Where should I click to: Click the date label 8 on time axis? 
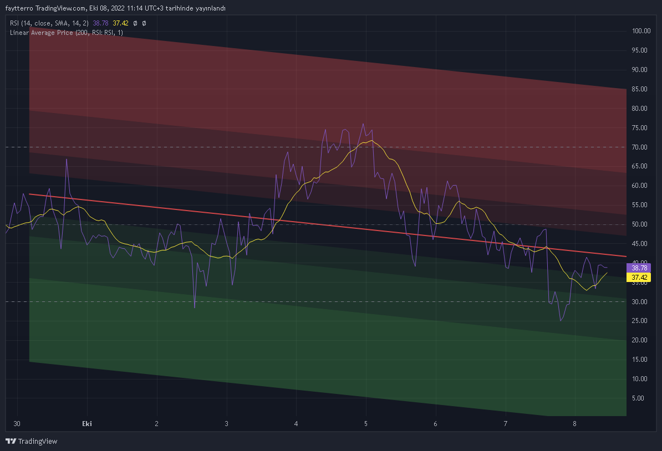574,424
